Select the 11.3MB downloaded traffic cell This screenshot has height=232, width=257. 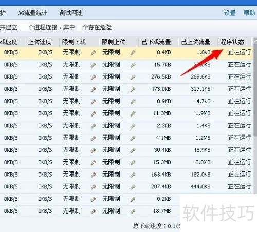162,113
